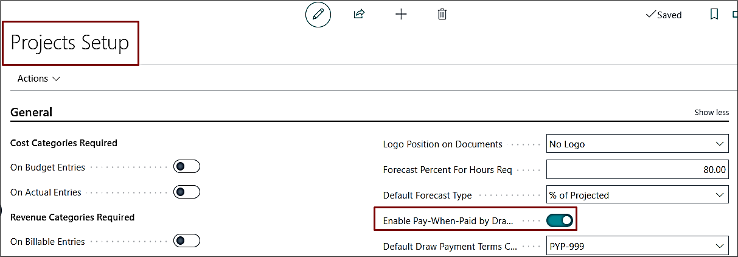Enable the On Actual Entries switch
Image resolution: width=738 pixels, height=257 pixels.
pos(186,192)
